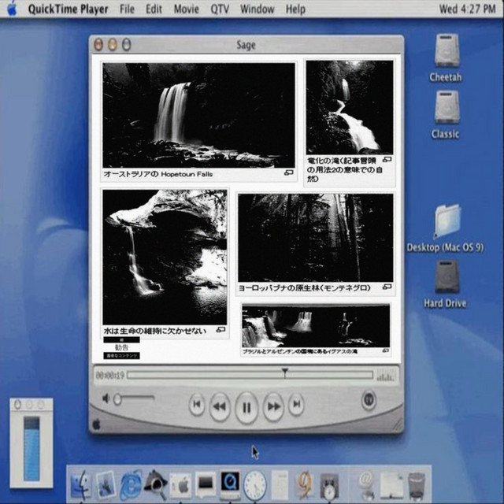Viewport: 504px width, 504px height.
Task: Adjust the volume slider knob
Action: (x=117, y=398)
